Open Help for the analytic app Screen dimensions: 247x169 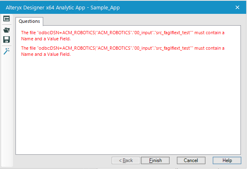(227, 160)
